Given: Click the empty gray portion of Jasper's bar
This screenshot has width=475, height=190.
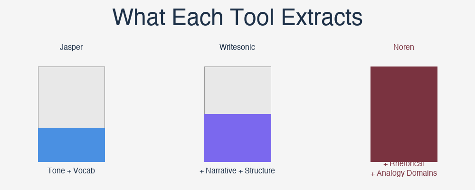Looking at the screenshot, I should tap(71, 97).
